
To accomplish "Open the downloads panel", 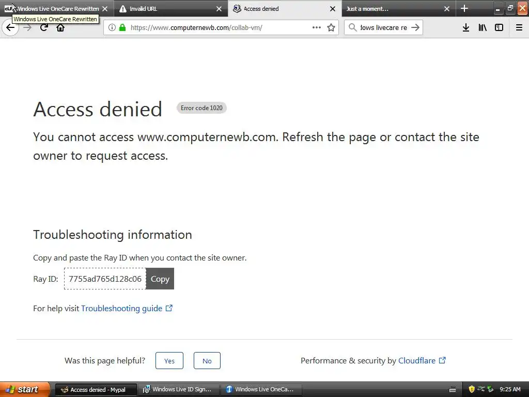I will (x=466, y=28).
